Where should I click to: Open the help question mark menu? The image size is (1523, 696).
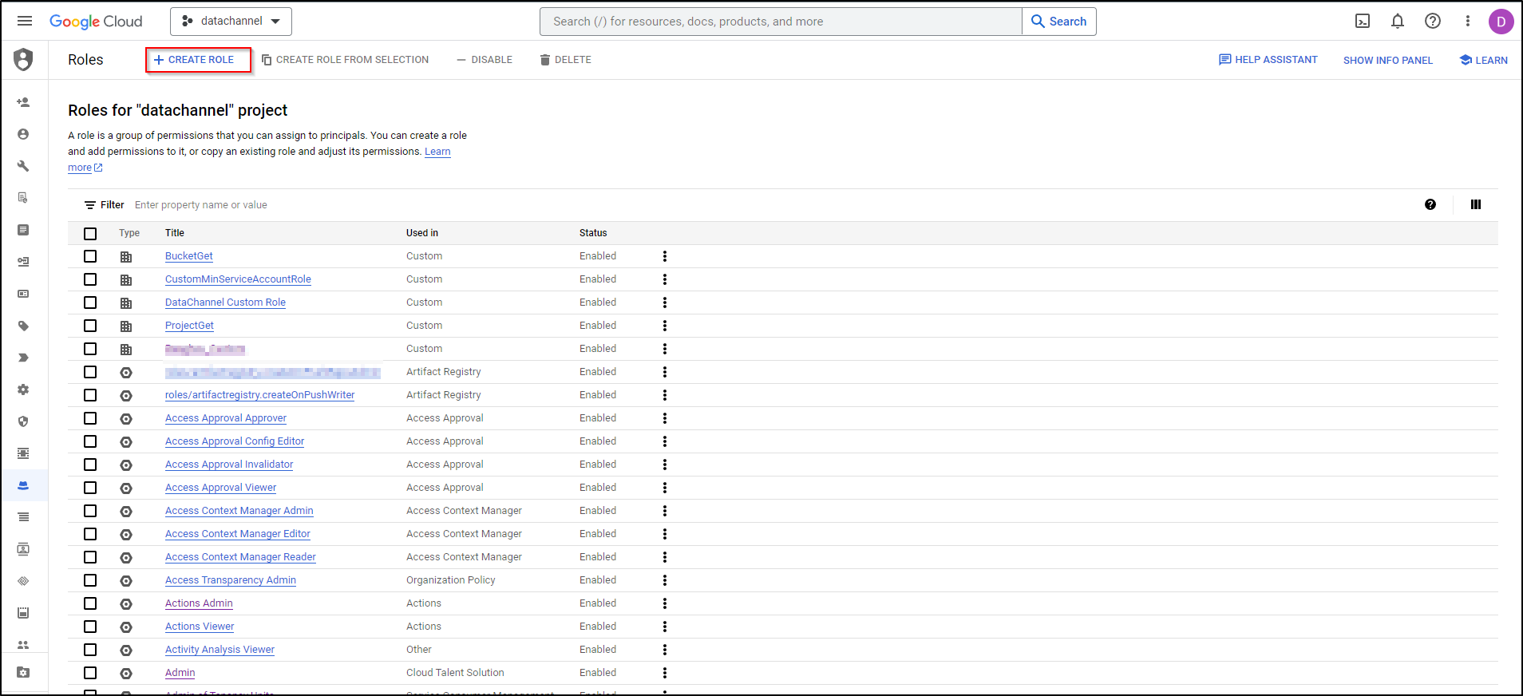1433,22
